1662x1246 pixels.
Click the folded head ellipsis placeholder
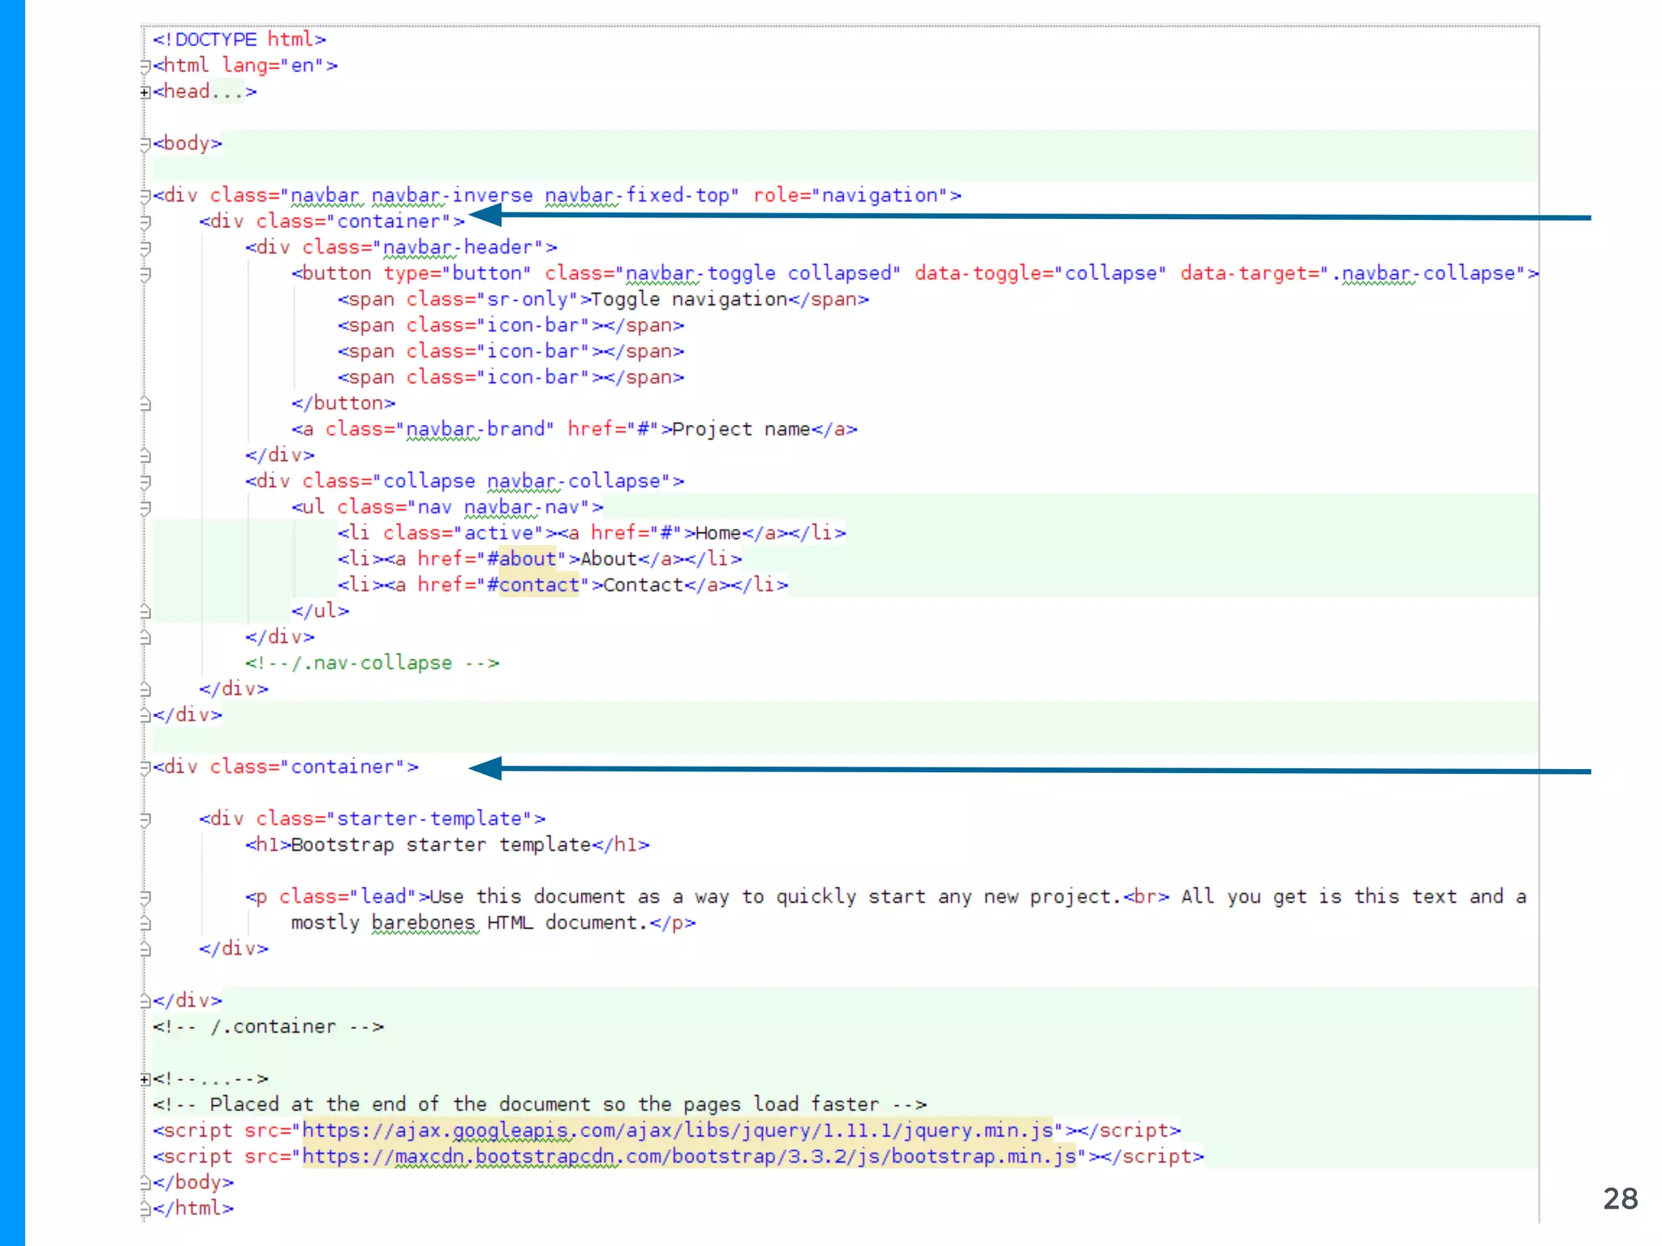pyautogui.click(x=227, y=92)
